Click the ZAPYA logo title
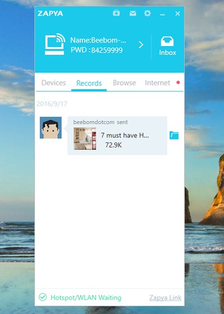This screenshot has width=224, height=314. [x=51, y=13]
